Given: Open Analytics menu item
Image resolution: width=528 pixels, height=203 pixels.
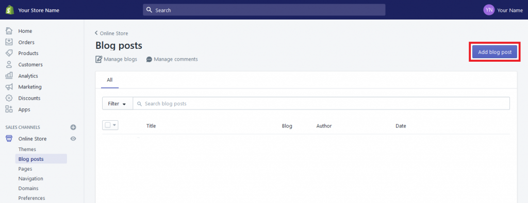Looking at the screenshot, I should [x=28, y=76].
